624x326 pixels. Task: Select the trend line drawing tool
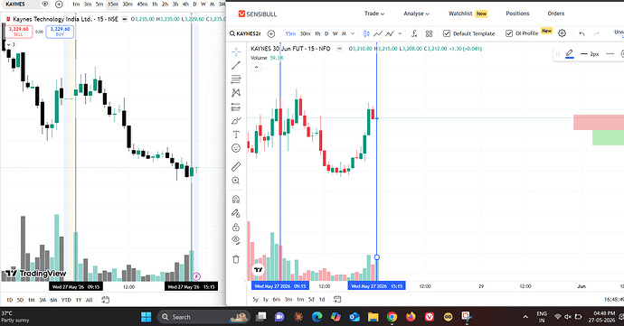point(236,65)
